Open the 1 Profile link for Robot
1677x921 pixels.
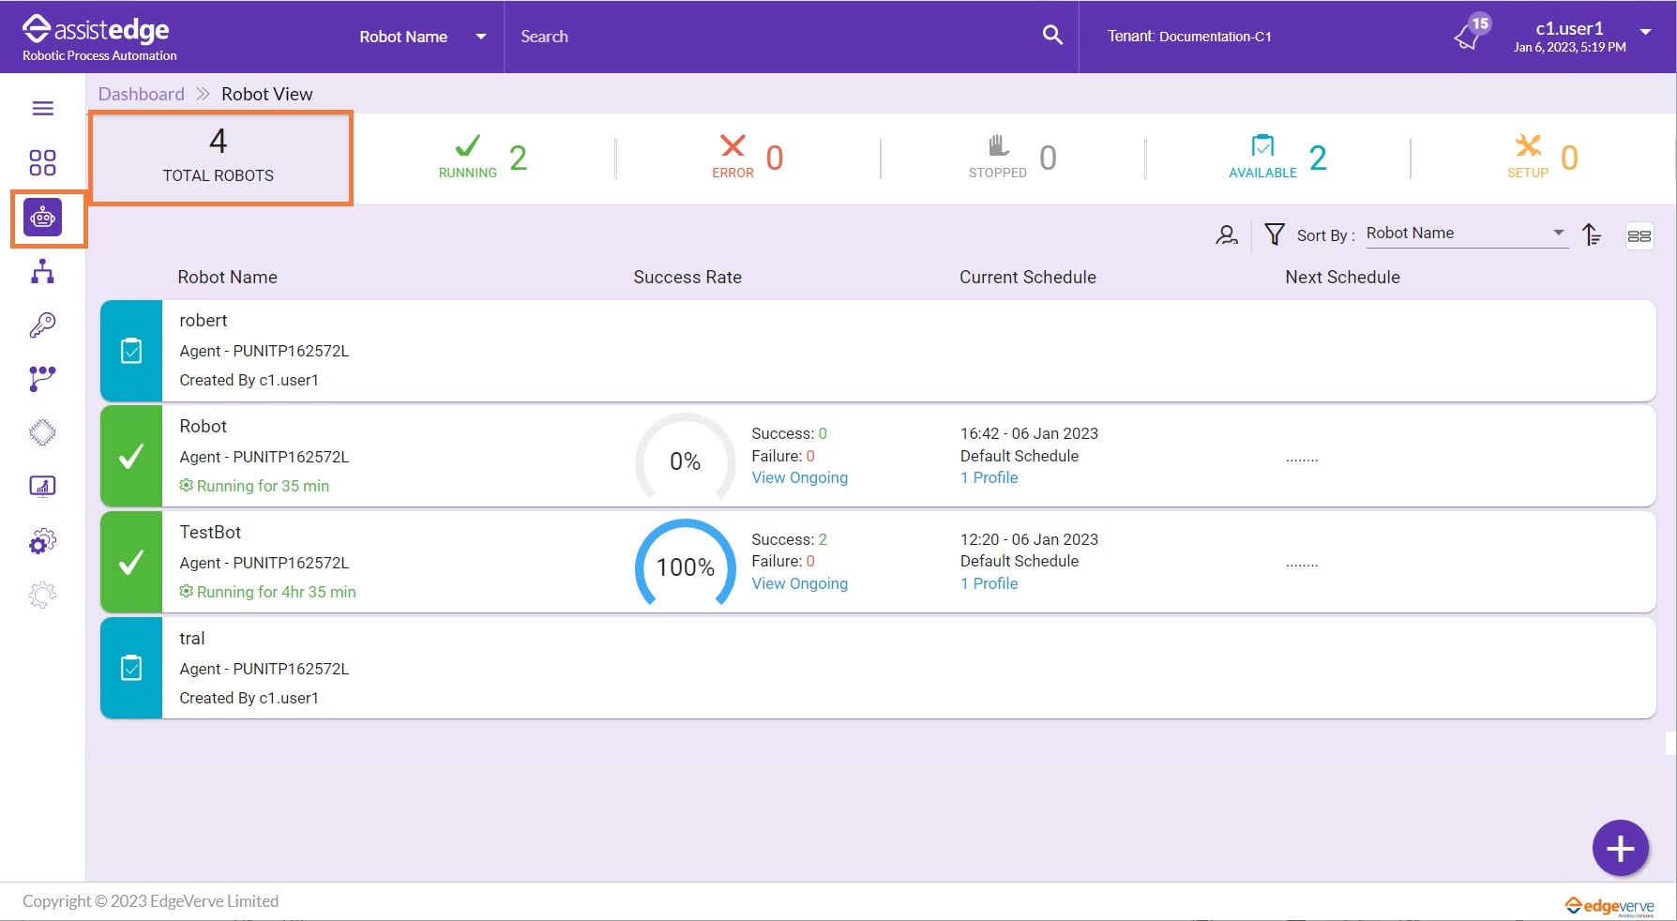[x=989, y=477]
